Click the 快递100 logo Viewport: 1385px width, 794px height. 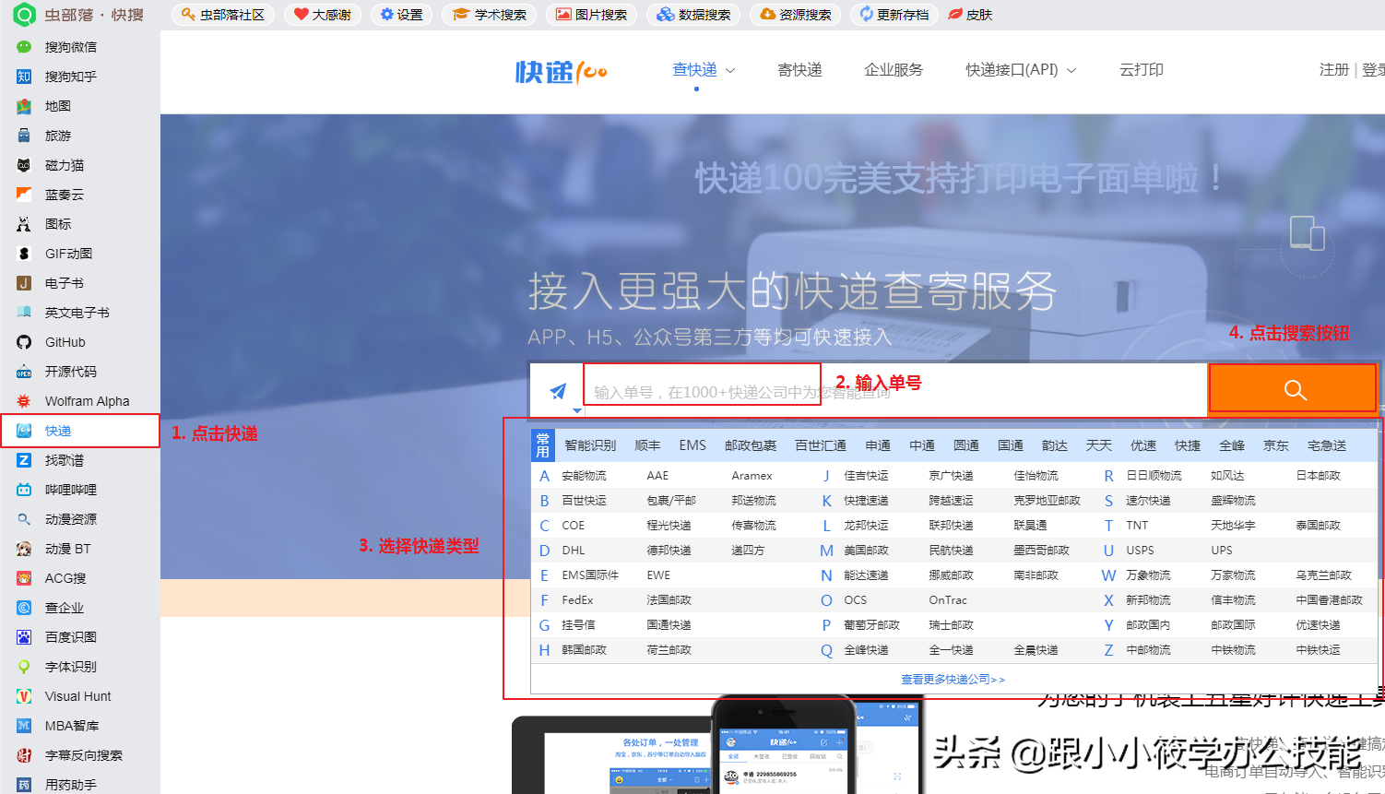click(561, 71)
